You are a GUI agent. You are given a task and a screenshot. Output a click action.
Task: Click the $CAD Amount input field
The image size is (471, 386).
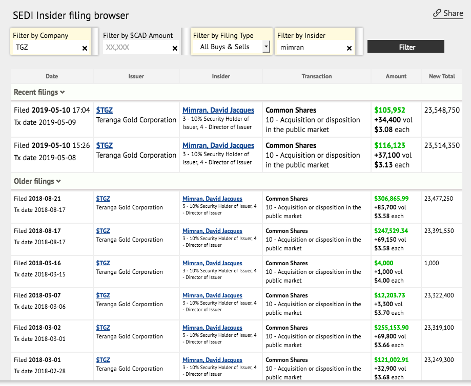click(135, 48)
